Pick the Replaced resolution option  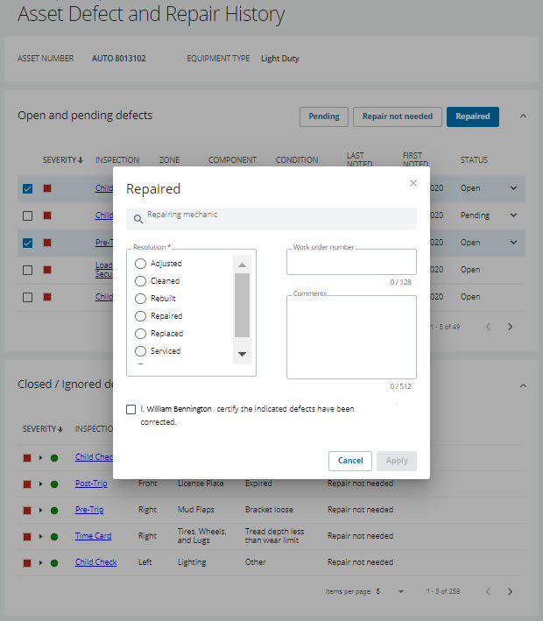pos(140,334)
